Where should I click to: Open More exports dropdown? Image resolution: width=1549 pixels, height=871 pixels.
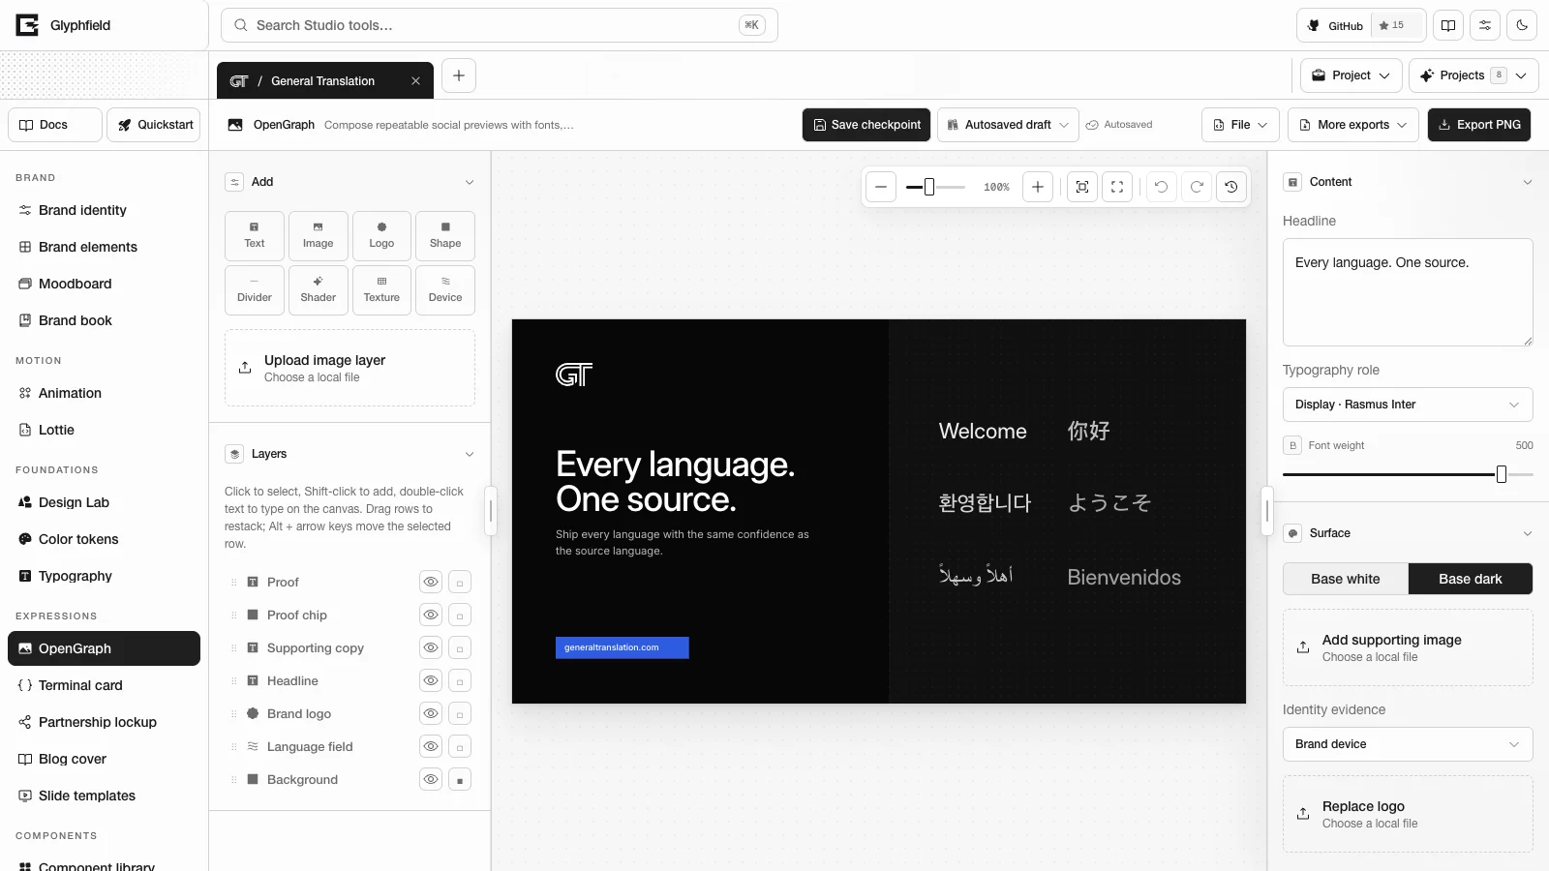coord(1353,125)
